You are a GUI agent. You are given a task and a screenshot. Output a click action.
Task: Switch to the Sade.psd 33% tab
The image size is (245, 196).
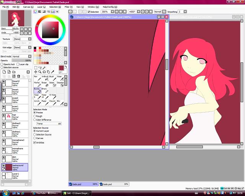[x=114, y=184]
